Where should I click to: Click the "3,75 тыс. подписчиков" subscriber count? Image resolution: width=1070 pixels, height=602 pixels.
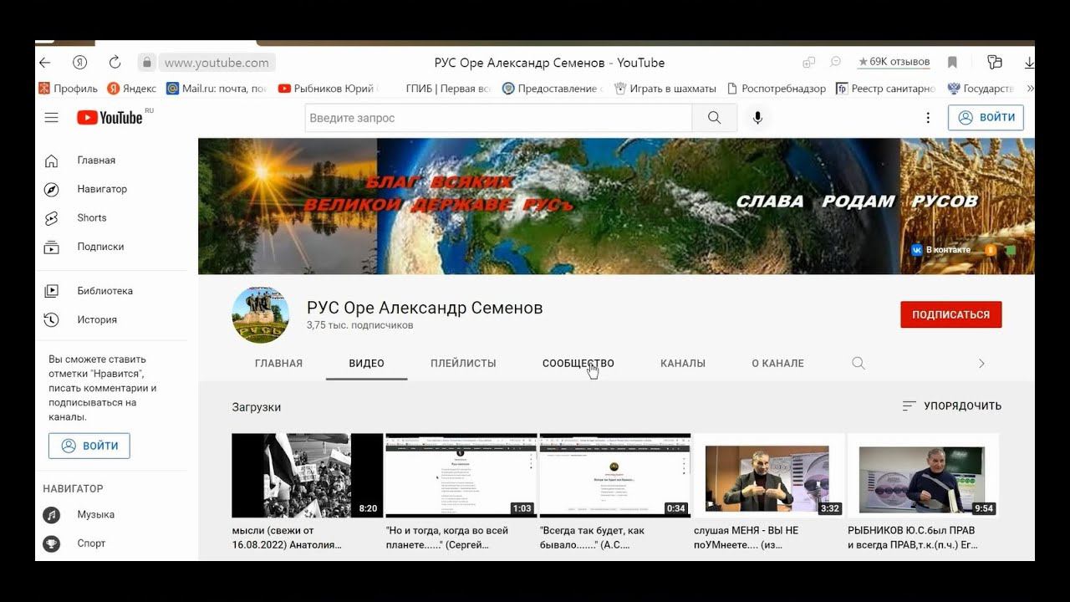[360, 325]
